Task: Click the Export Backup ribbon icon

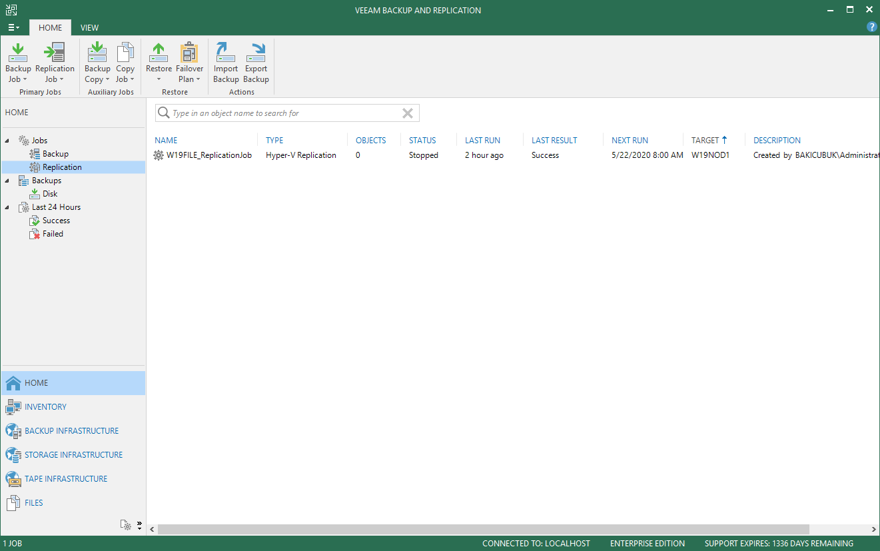Action: coord(256,53)
